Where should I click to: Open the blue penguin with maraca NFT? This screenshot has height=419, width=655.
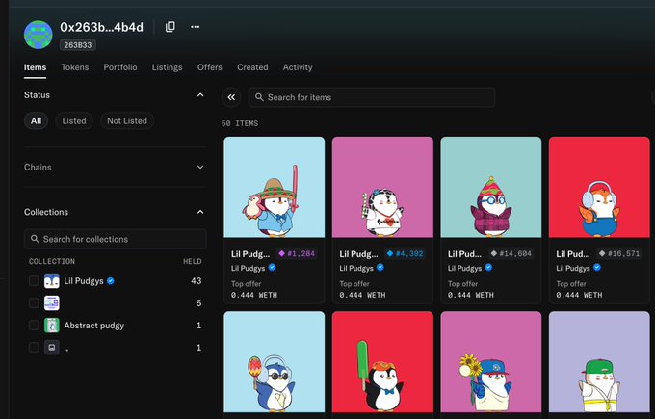click(x=274, y=362)
